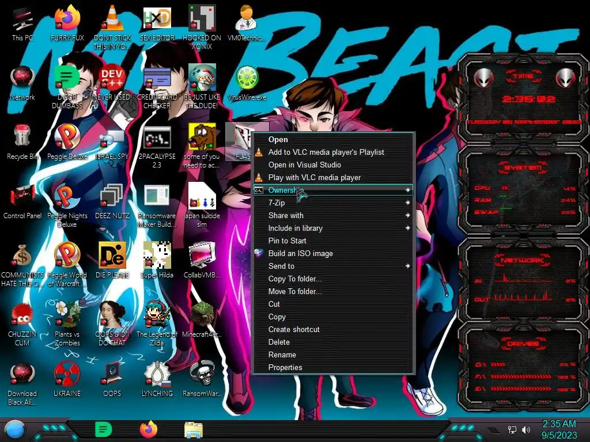Choose Play with VLC media player
The height and width of the screenshot is (442, 590).
(x=334, y=177)
